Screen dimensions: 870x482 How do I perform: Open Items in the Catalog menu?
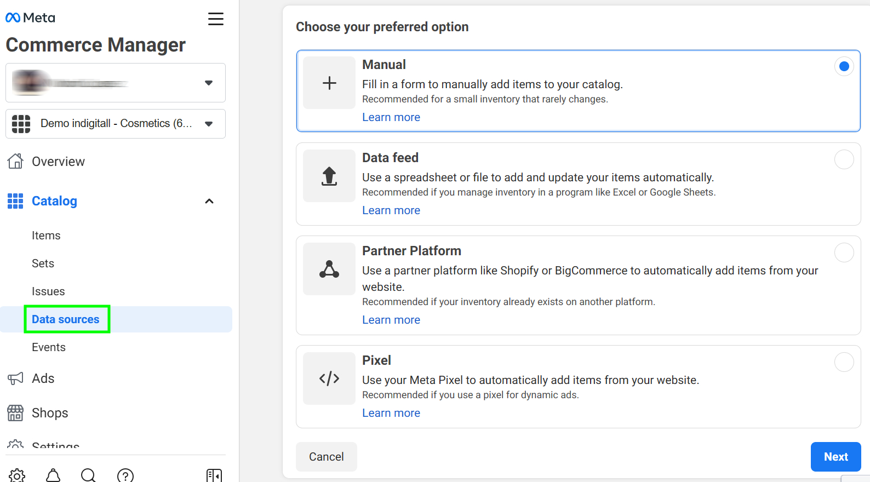(46, 236)
